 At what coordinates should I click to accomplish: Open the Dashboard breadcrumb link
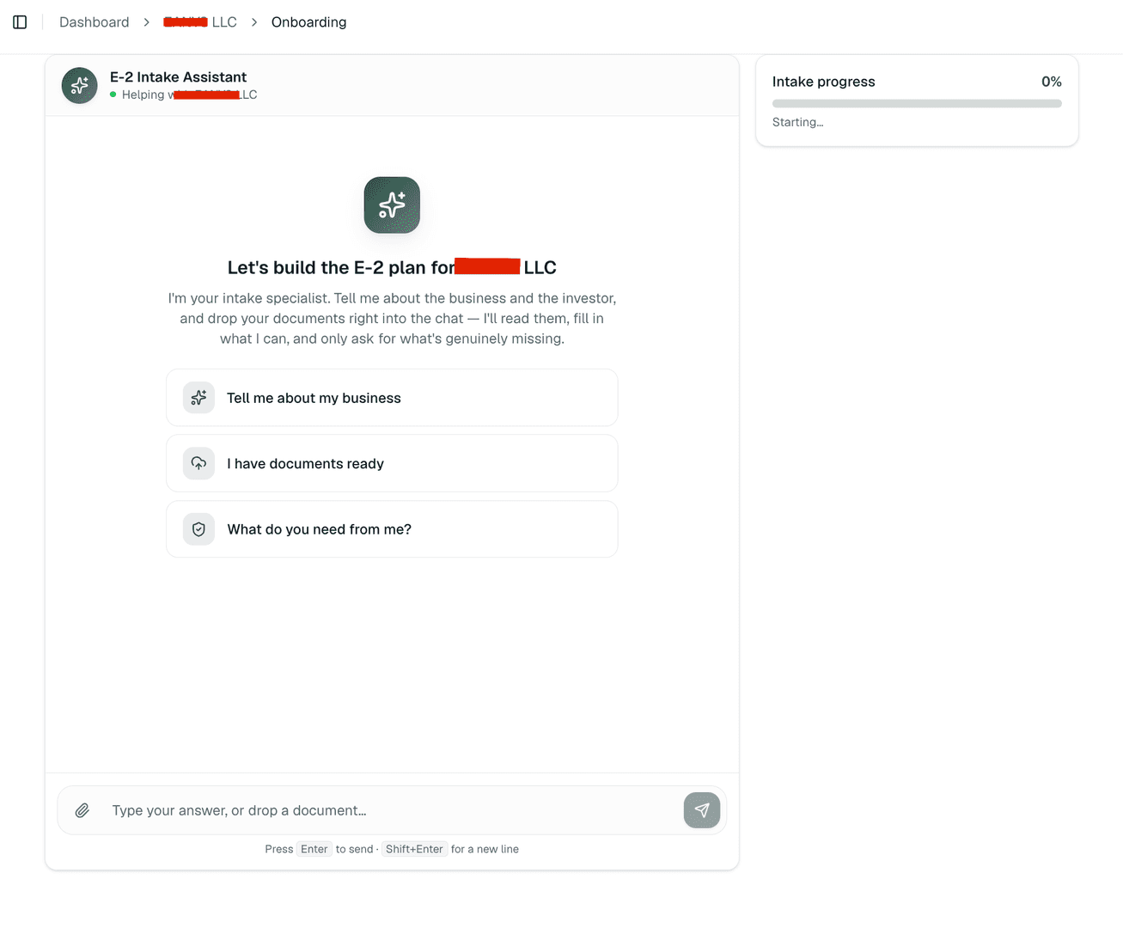(95, 22)
